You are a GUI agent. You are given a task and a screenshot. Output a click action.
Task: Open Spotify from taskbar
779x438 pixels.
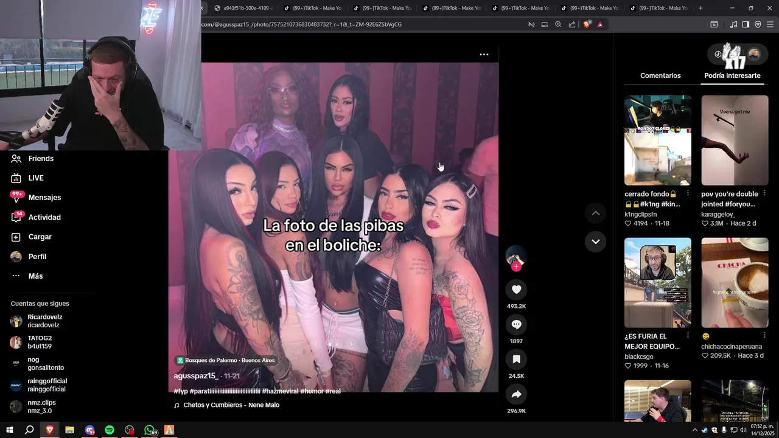110,430
